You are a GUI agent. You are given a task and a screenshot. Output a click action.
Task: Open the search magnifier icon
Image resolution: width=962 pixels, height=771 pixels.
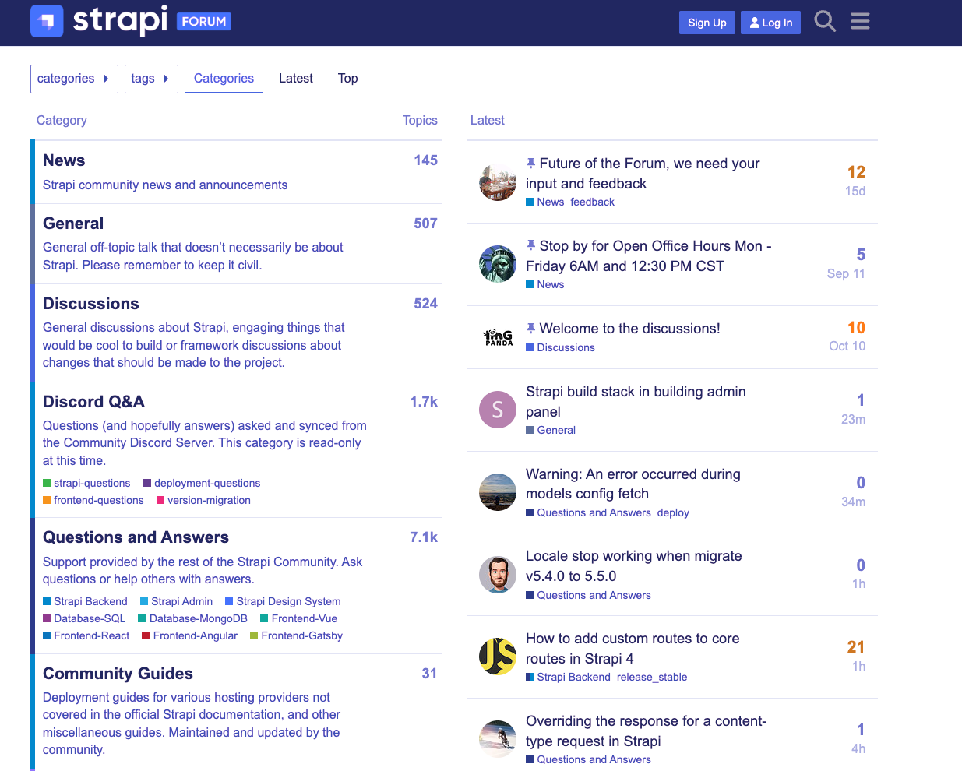pyautogui.click(x=825, y=21)
